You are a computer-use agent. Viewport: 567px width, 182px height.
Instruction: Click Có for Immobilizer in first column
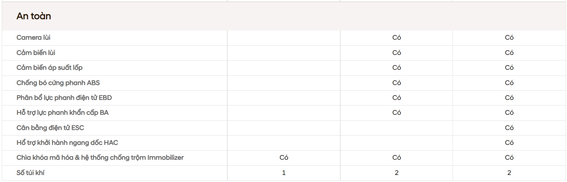[x=284, y=158]
